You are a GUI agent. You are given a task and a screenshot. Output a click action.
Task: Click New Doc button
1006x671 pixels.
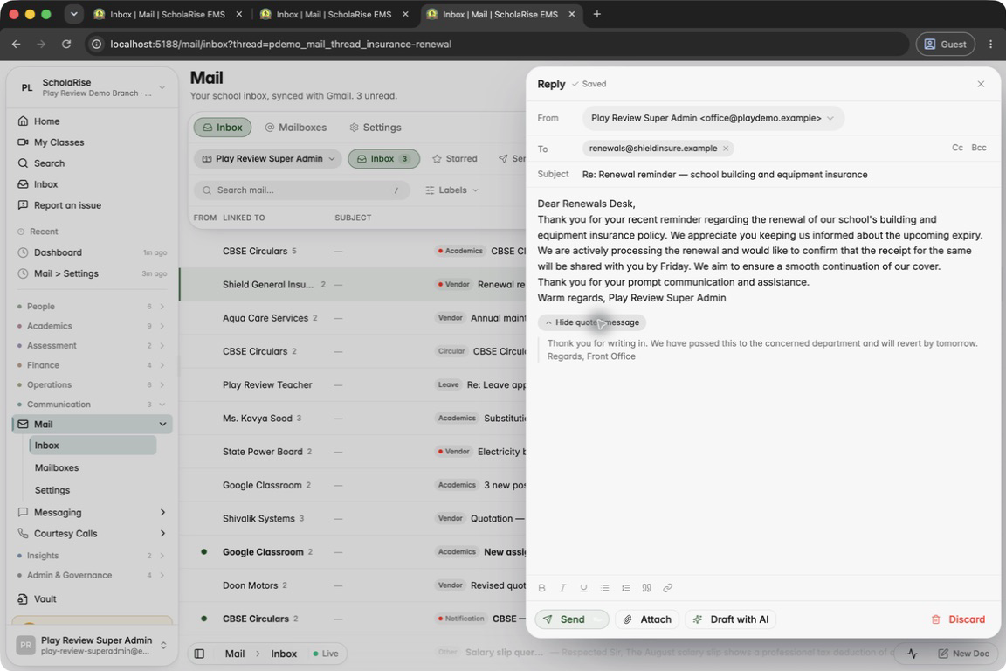pyautogui.click(x=963, y=654)
